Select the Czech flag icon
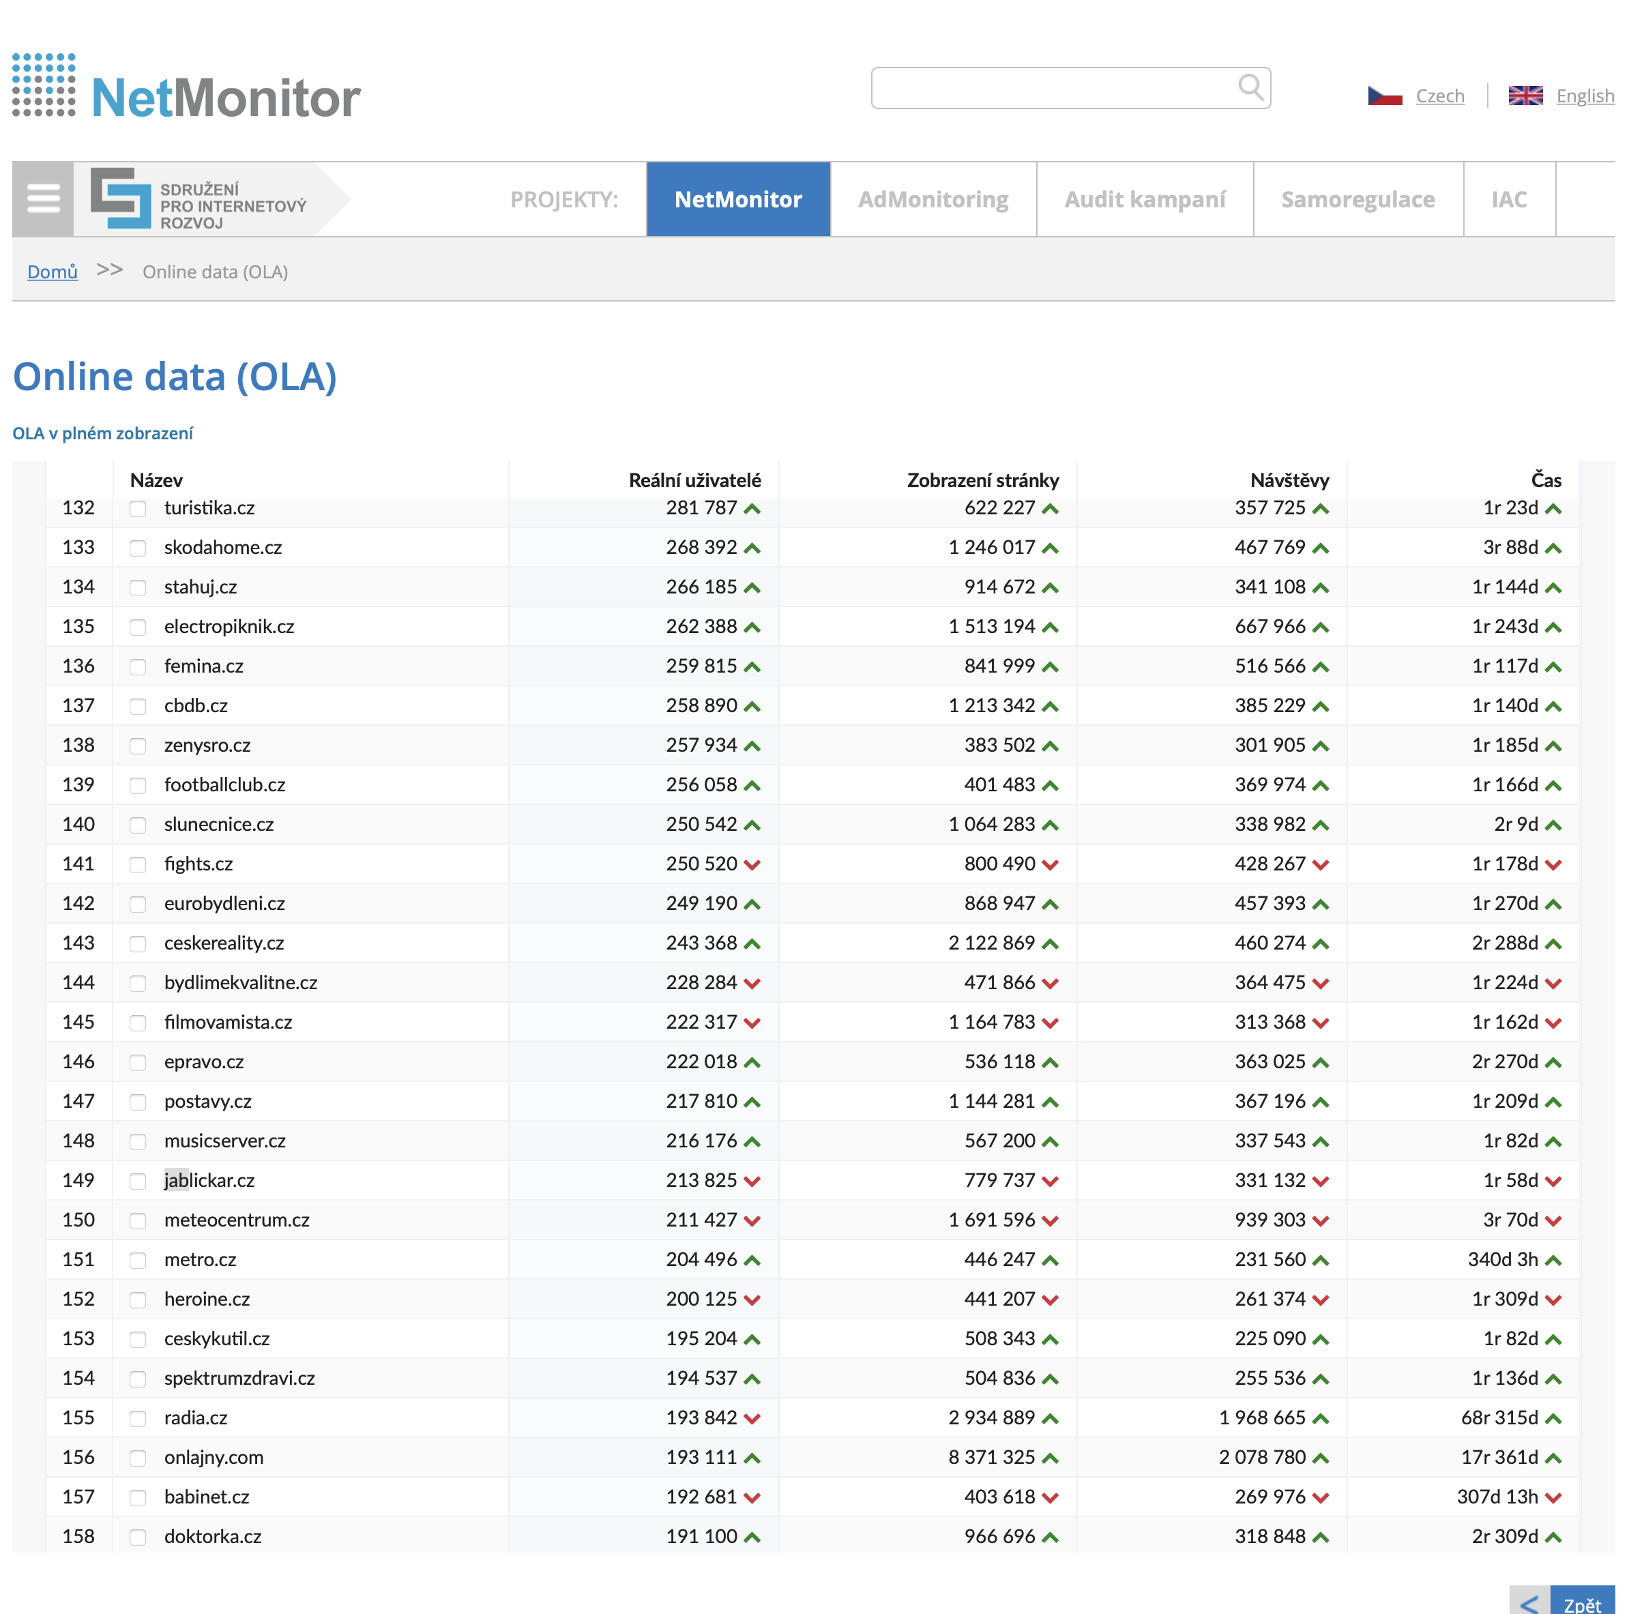The image size is (1629, 1614). click(1385, 96)
